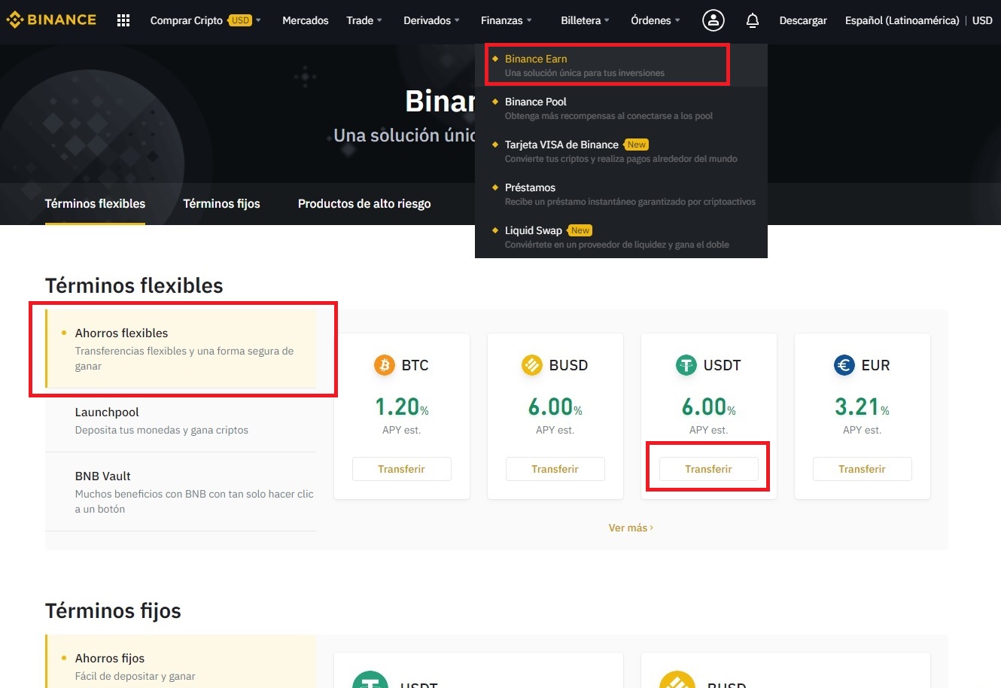Change language from Español (Latinoamérica)
Viewport: 1001px width, 688px height.
coord(902,20)
